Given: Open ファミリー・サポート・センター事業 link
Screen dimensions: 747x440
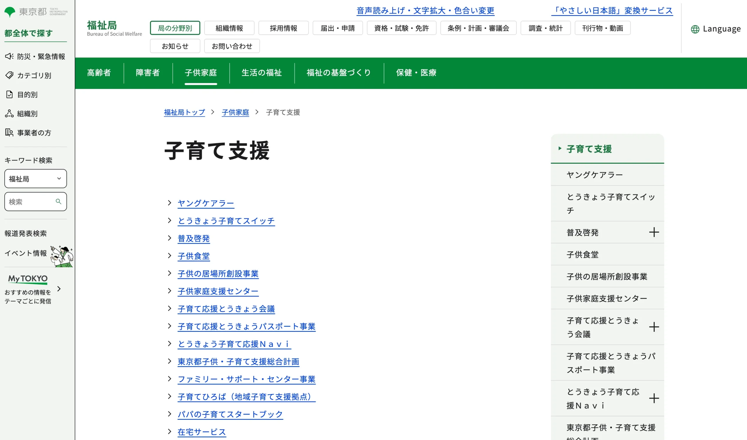Looking at the screenshot, I should coord(246,379).
